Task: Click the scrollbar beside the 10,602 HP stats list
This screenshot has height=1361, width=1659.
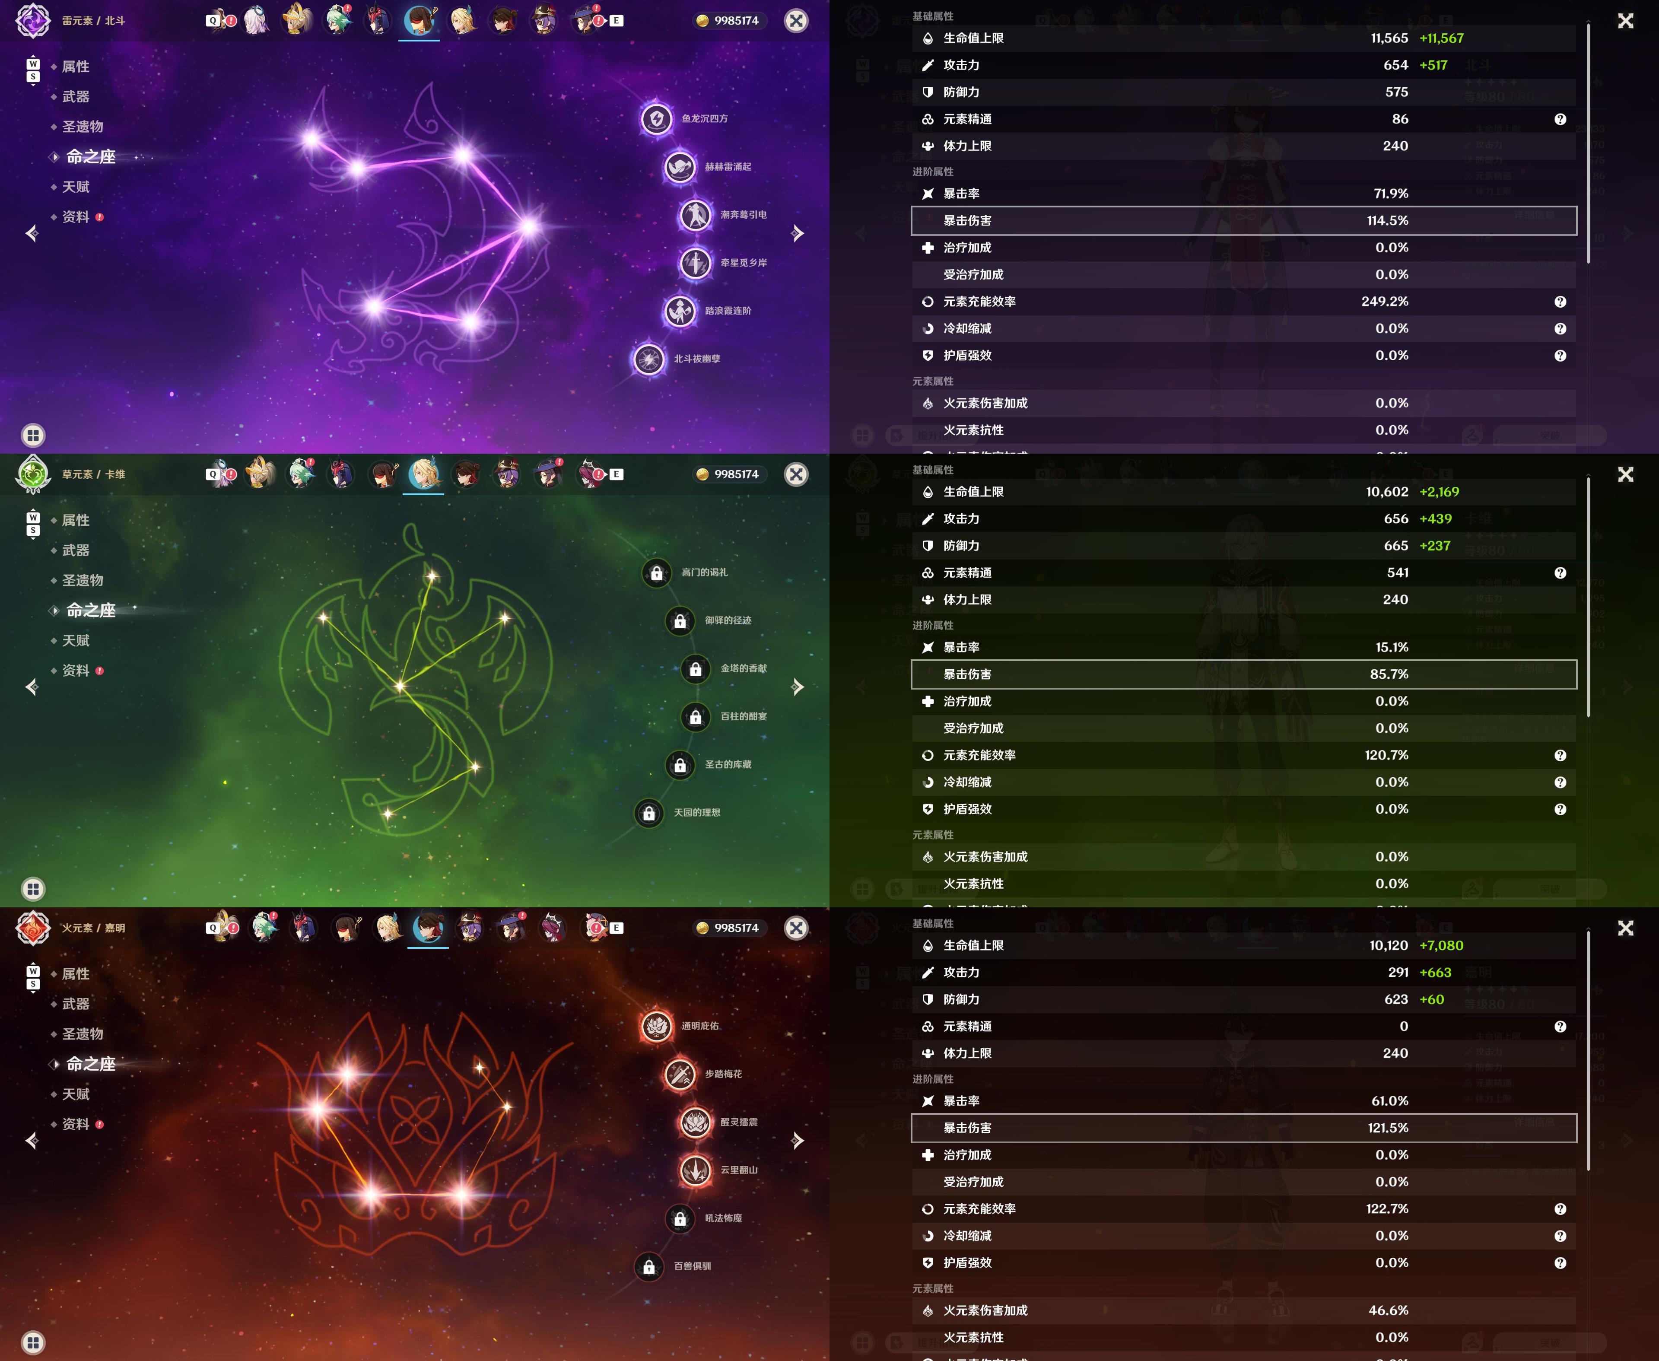Action: (1589, 597)
